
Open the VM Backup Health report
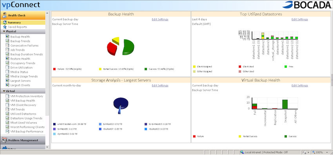(23, 101)
